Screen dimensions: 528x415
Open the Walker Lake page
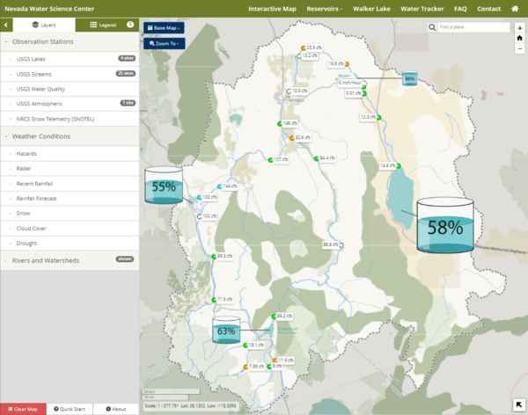click(371, 9)
